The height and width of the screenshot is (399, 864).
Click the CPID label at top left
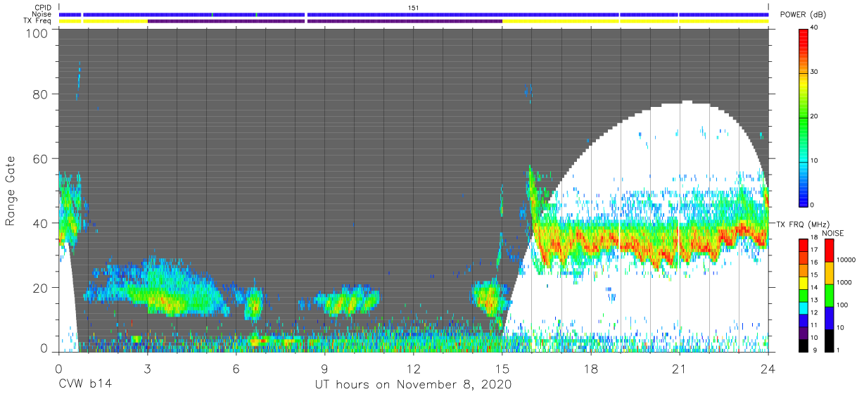tap(42, 8)
